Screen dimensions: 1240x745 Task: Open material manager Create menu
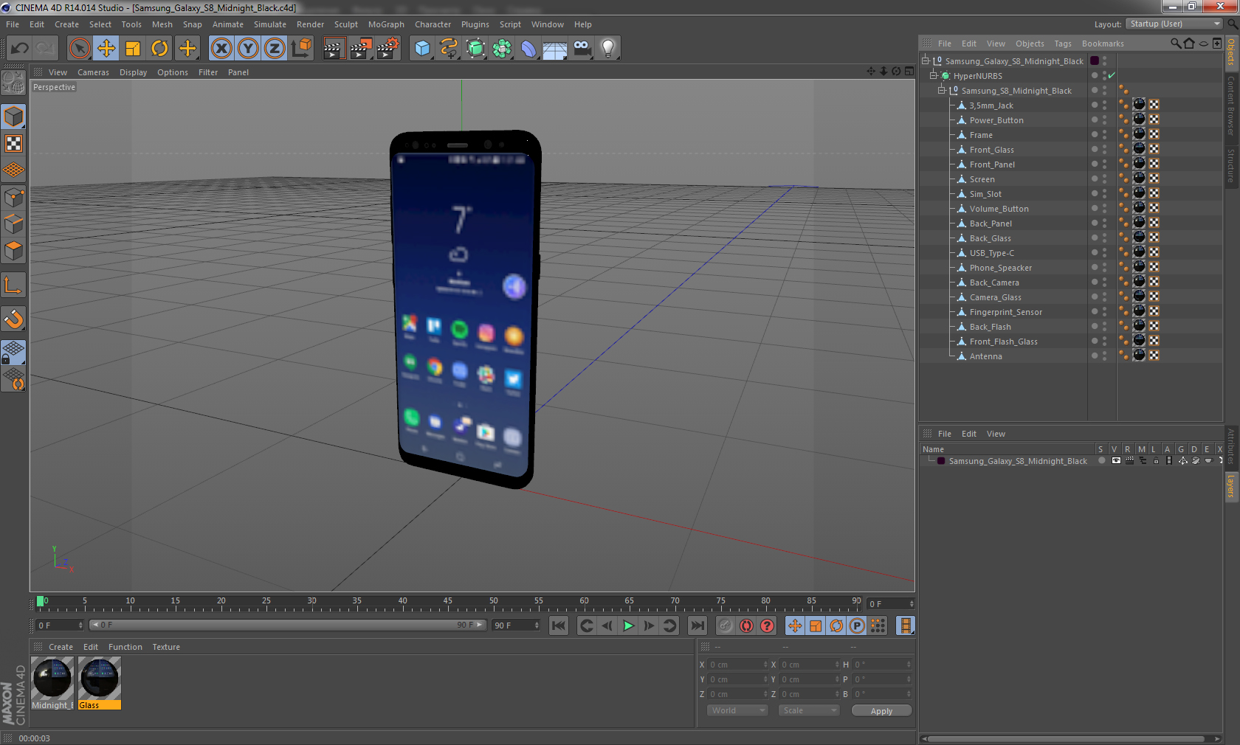tap(61, 647)
